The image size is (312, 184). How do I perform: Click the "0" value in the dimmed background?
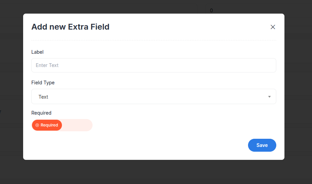coord(211,11)
